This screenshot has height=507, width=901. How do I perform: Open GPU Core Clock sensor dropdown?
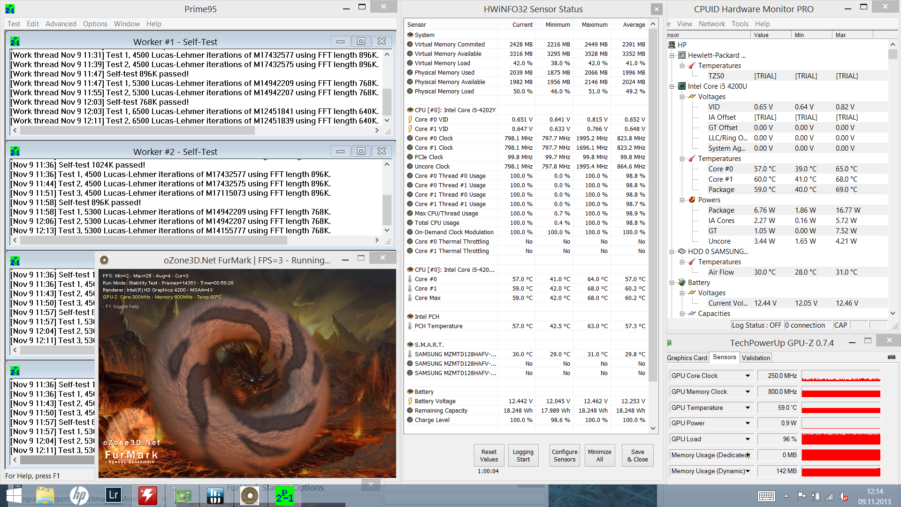point(748,376)
